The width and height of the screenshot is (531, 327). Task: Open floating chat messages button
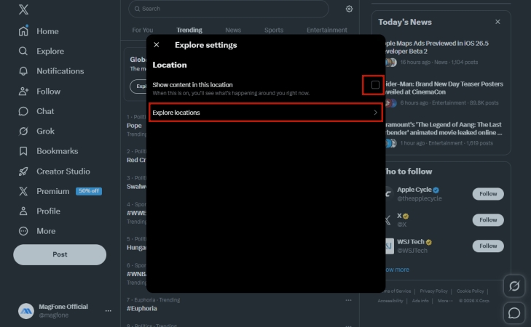point(514,313)
